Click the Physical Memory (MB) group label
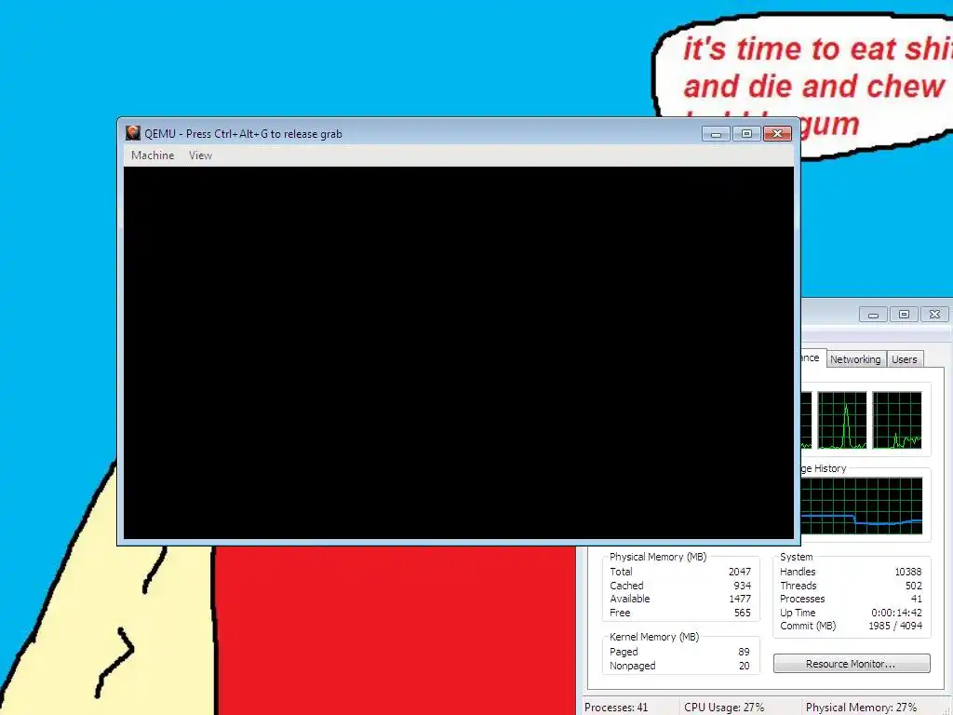This screenshot has height=715, width=953. (658, 557)
